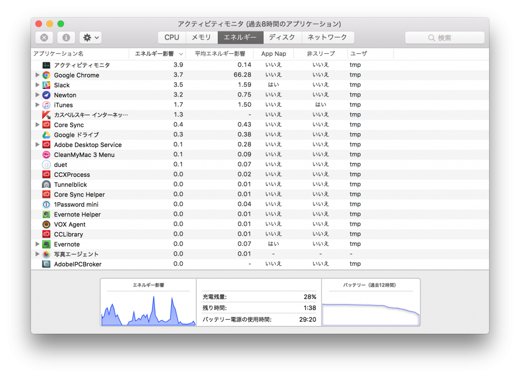Image resolution: width=520 pixels, height=378 pixels.
Task: Click the Core Sync Helper icon
Action: click(46, 195)
